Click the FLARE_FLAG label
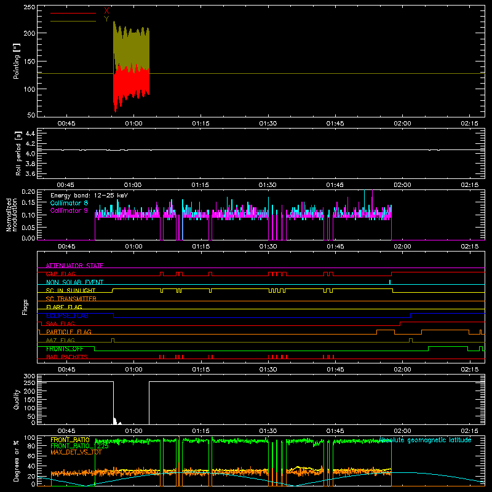492x492 pixels. [x=64, y=307]
